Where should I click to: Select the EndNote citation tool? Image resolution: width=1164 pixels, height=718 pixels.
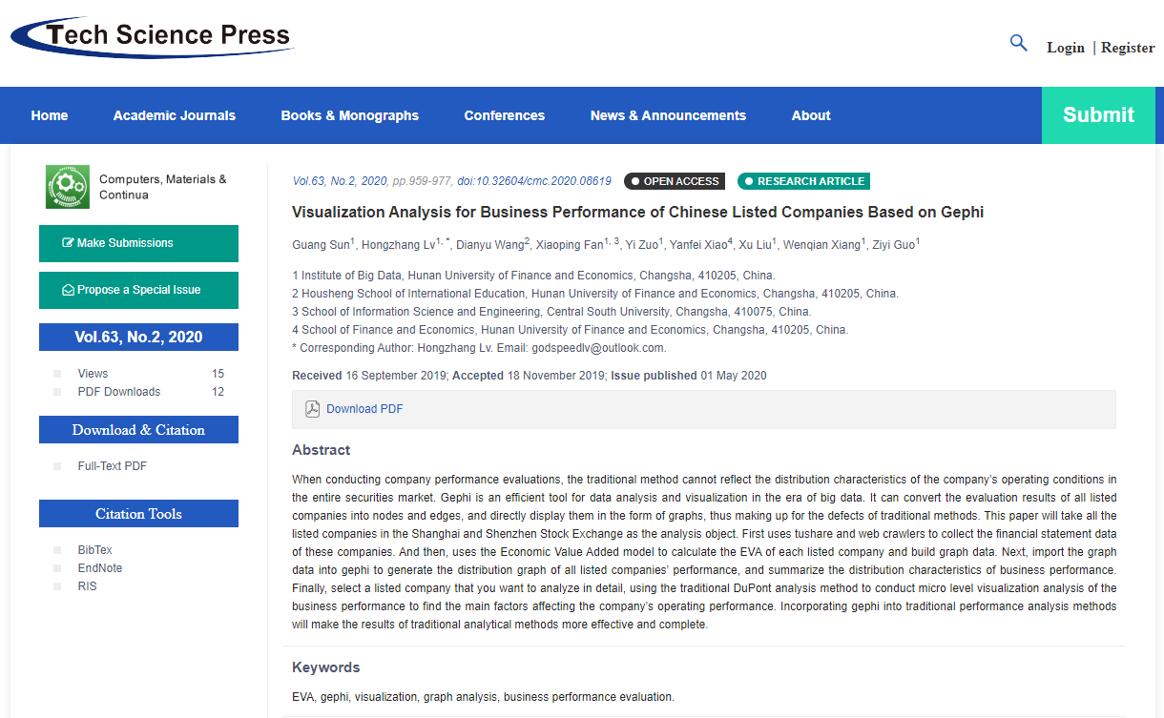[x=100, y=568]
